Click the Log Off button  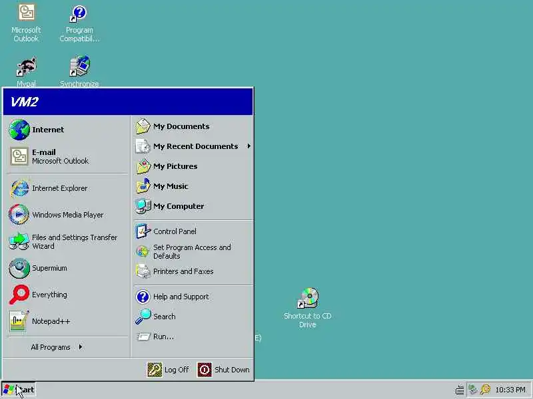click(168, 370)
